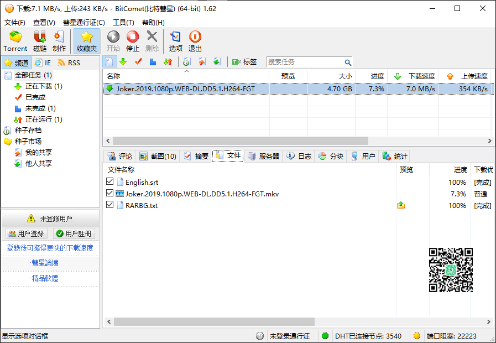496x343 pixels.
Task: Click the 用戶登錄 login button
Action: (27, 234)
